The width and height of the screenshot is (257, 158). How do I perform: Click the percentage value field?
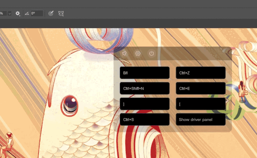[x=2, y=13]
